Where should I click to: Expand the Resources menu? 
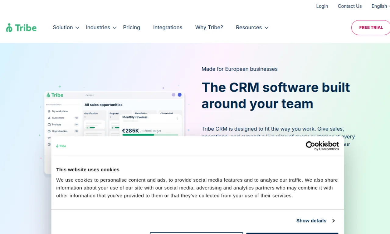(252, 27)
